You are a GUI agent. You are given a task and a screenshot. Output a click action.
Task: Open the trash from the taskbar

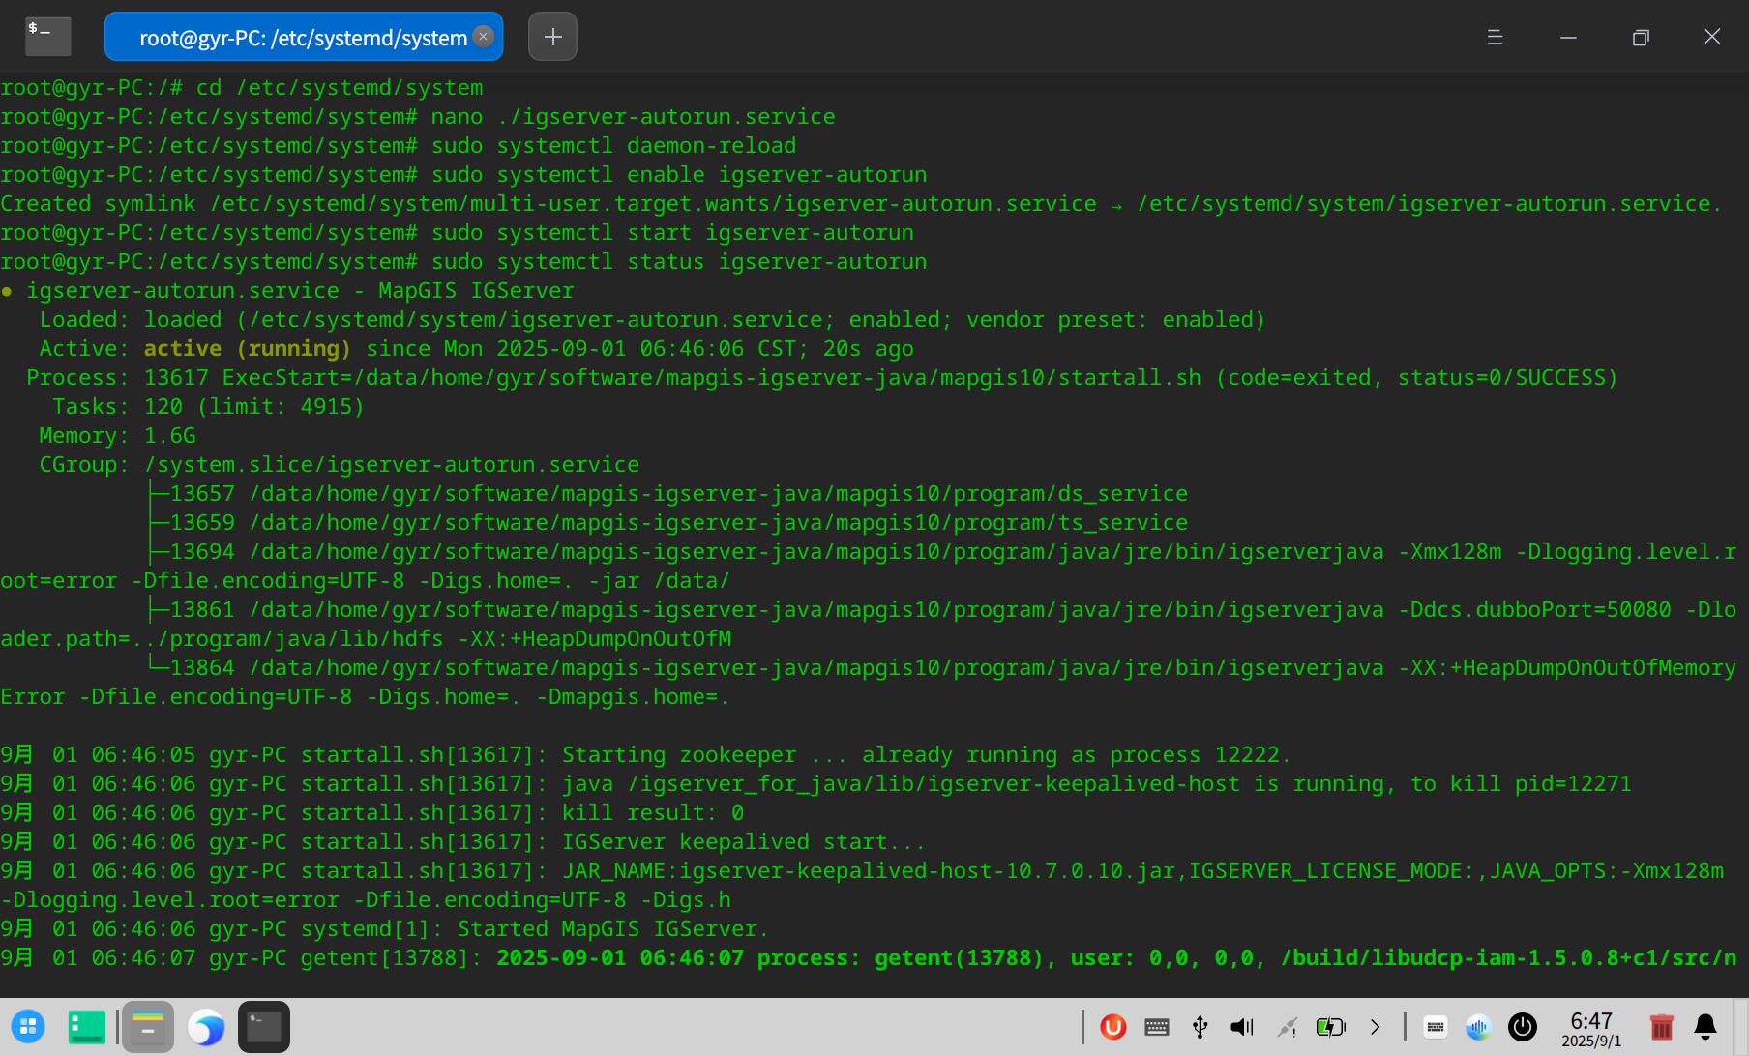[1661, 1027]
